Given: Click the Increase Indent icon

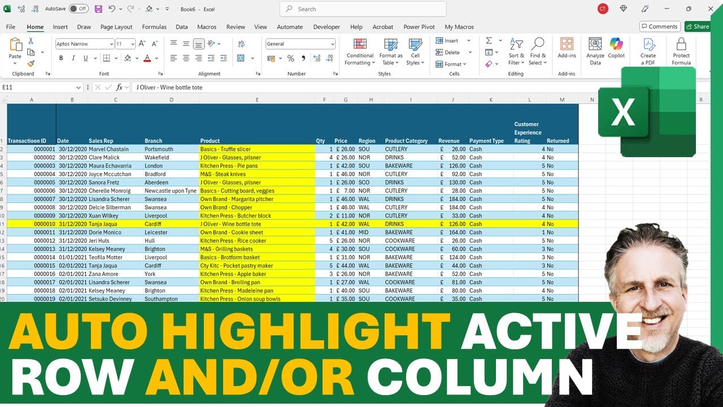Looking at the screenshot, I should [223, 58].
